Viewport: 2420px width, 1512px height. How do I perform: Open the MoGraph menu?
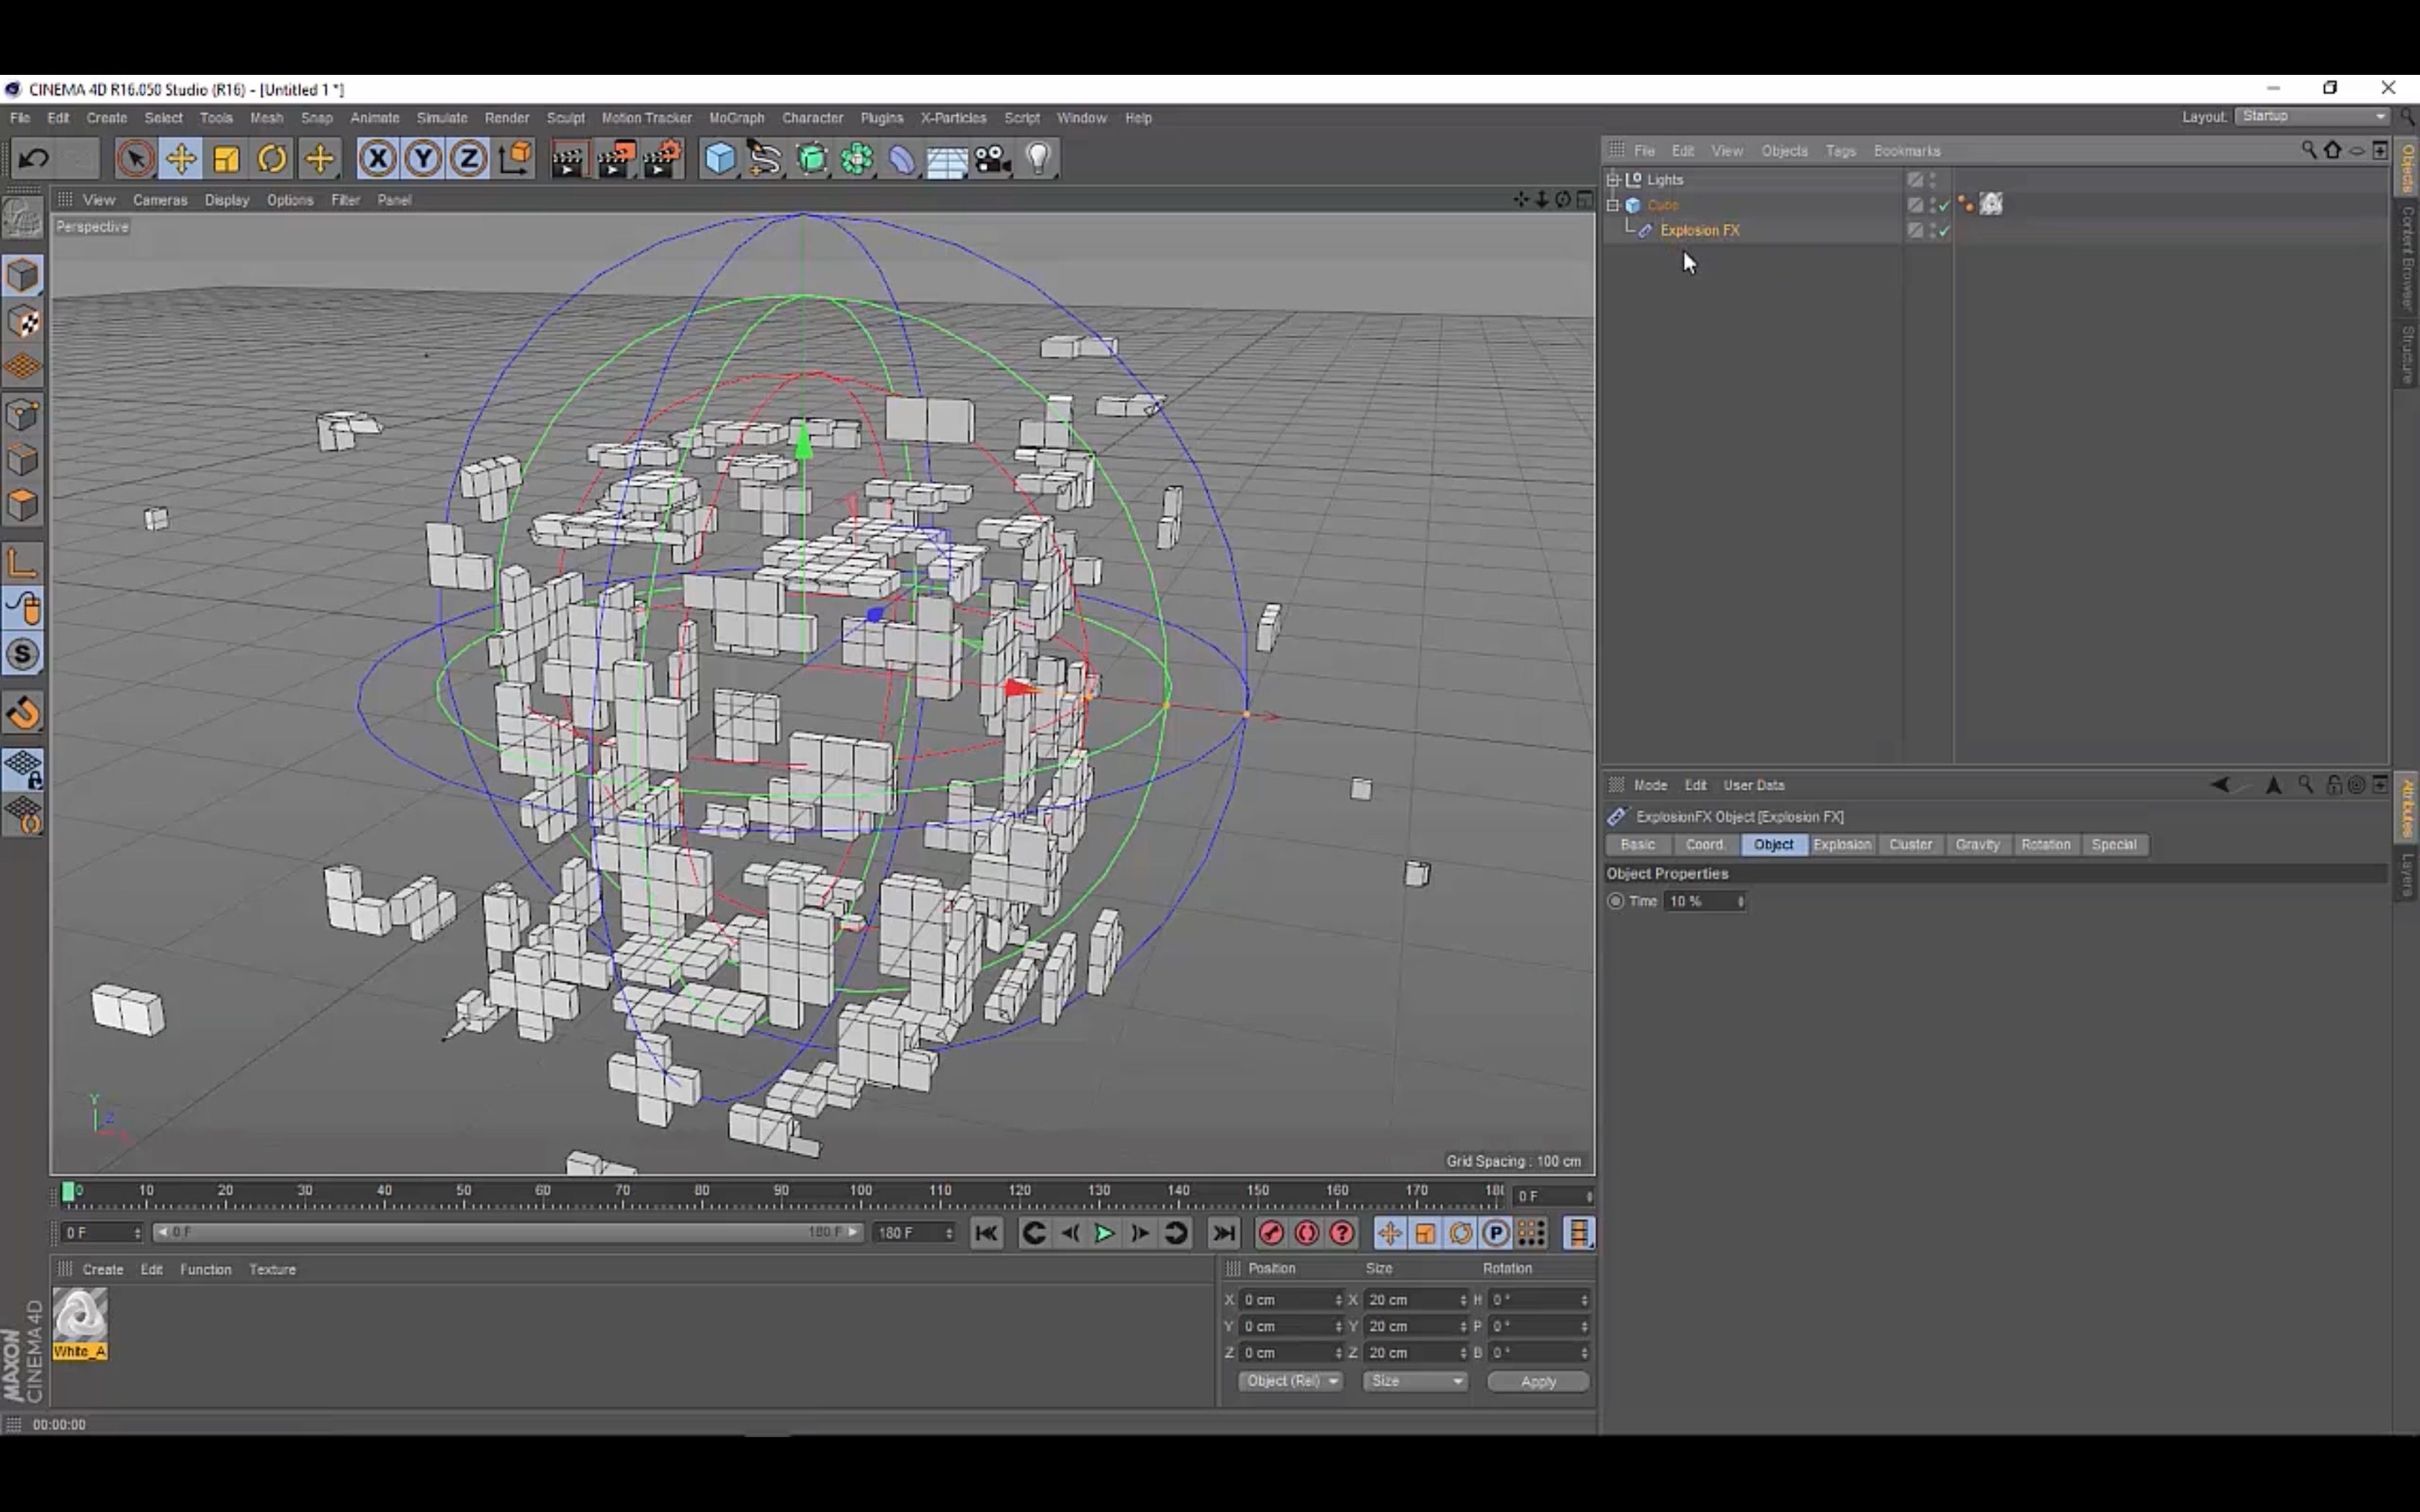click(736, 118)
